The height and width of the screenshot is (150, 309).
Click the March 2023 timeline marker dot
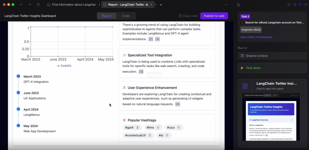pyautogui.click(x=18, y=76)
